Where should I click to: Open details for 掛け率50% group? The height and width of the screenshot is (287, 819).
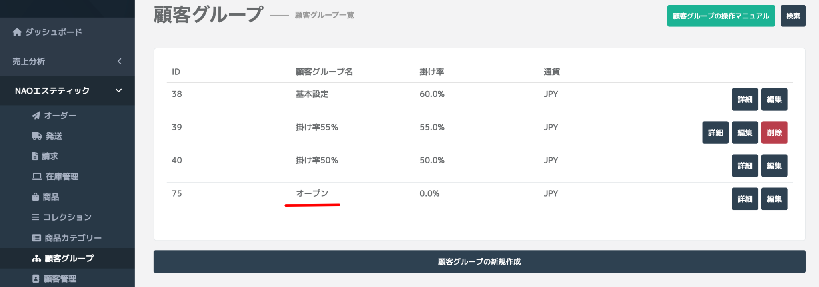[745, 166]
